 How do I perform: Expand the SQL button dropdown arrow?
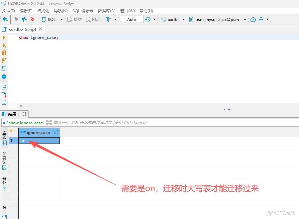[61, 20]
